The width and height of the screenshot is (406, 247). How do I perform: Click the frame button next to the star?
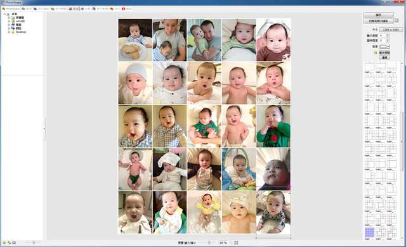pos(384,53)
